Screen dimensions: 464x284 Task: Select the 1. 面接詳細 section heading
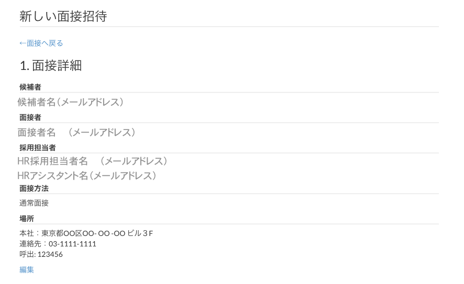[50, 66]
